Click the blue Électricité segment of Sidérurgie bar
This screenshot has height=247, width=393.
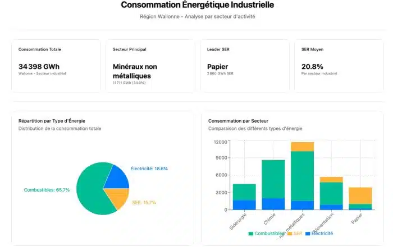(244, 205)
